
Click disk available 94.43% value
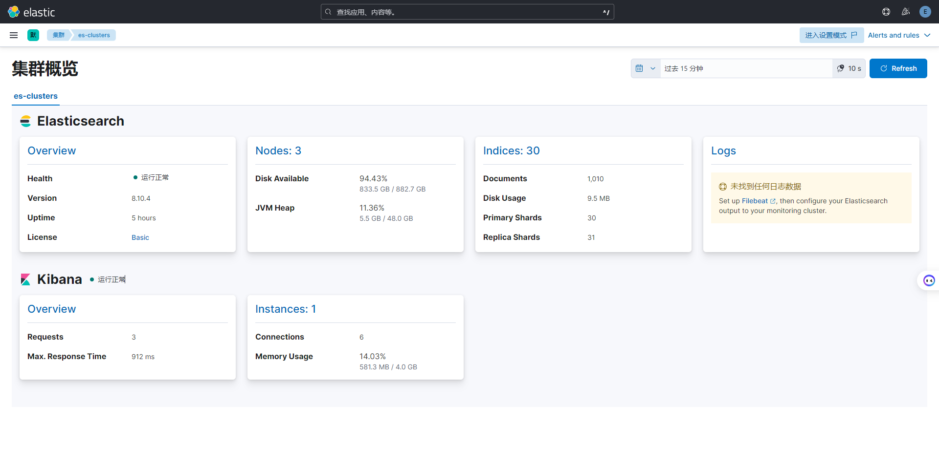tap(374, 179)
